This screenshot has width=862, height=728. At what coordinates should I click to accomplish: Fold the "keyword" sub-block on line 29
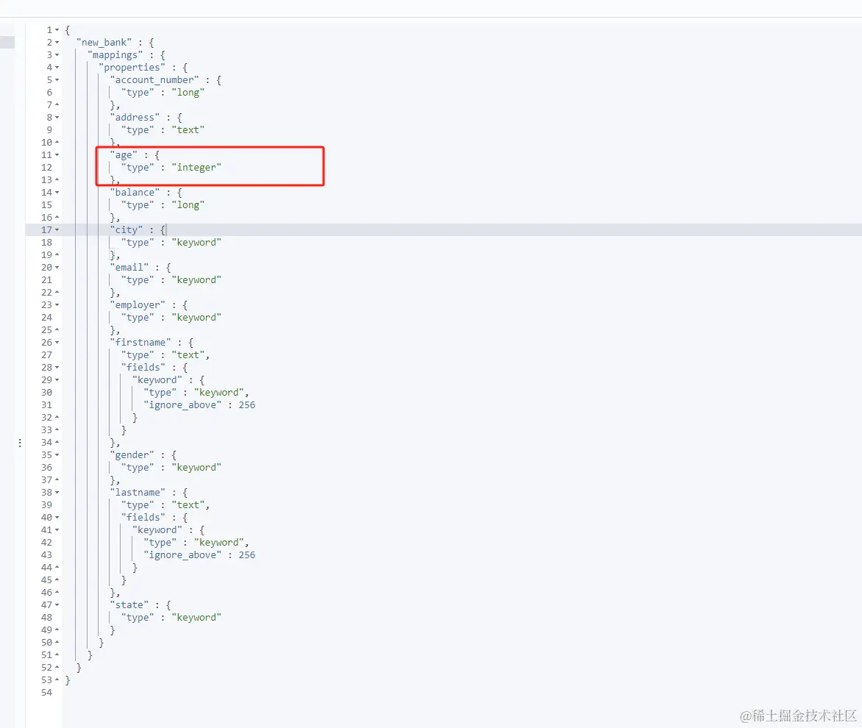coord(57,380)
